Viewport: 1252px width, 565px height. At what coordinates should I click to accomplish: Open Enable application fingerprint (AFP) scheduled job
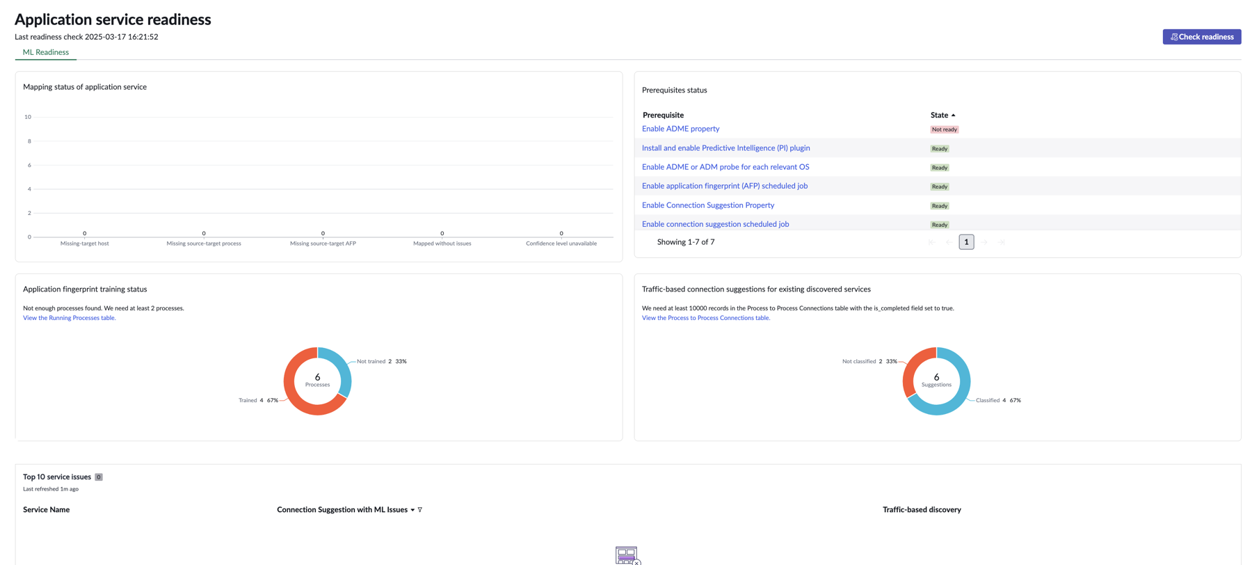(x=724, y=186)
